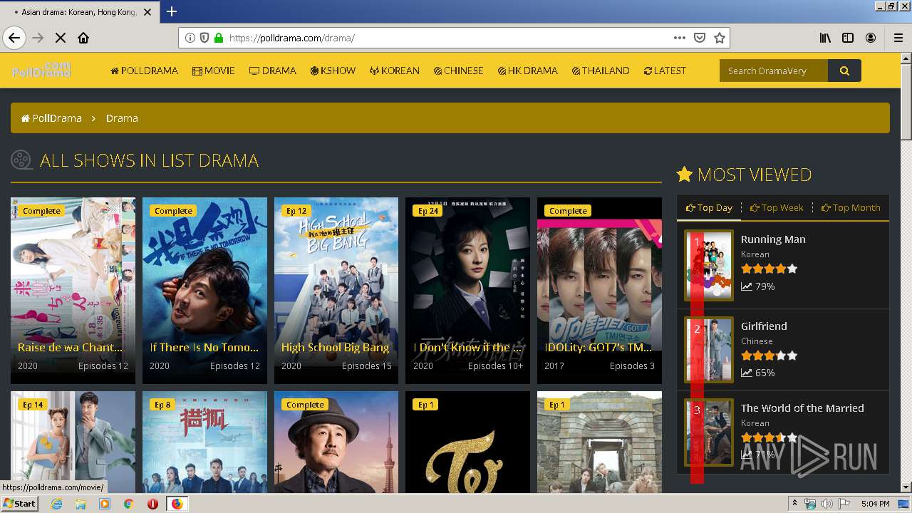Open the Ep 1 stone building poster

pyautogui.click(x=599, y=442)
